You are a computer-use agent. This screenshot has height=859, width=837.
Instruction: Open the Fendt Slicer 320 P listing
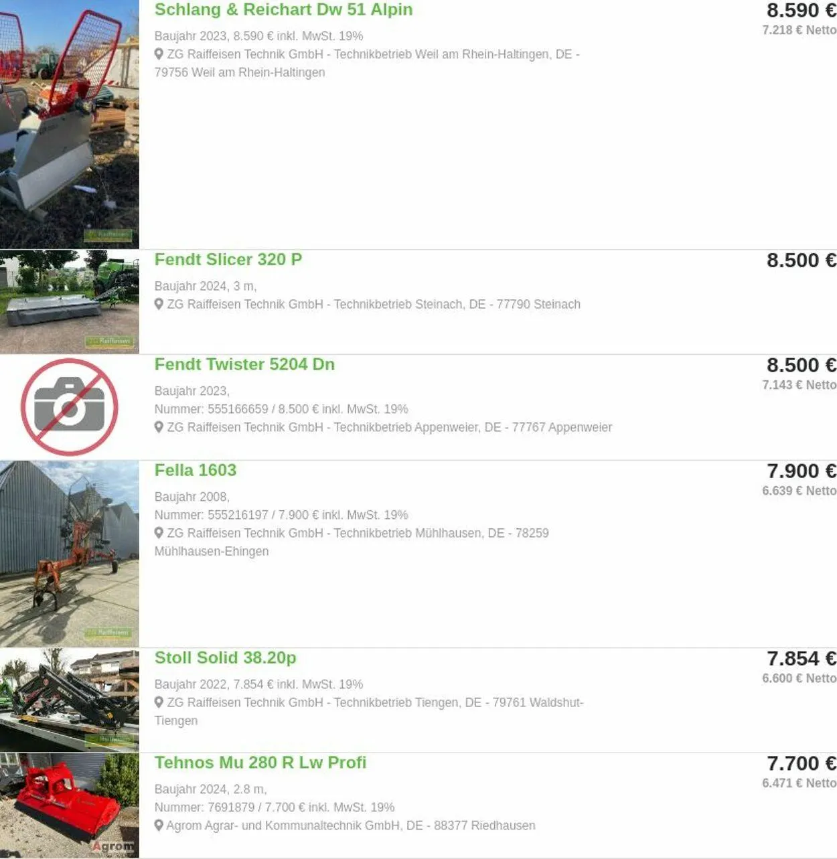tap(228, 260)
